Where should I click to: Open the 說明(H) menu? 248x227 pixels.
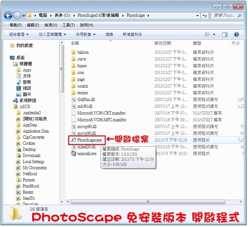[86, 25]
